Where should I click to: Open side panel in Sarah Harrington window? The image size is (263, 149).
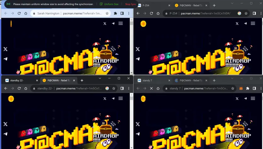[x=122, y=13]
